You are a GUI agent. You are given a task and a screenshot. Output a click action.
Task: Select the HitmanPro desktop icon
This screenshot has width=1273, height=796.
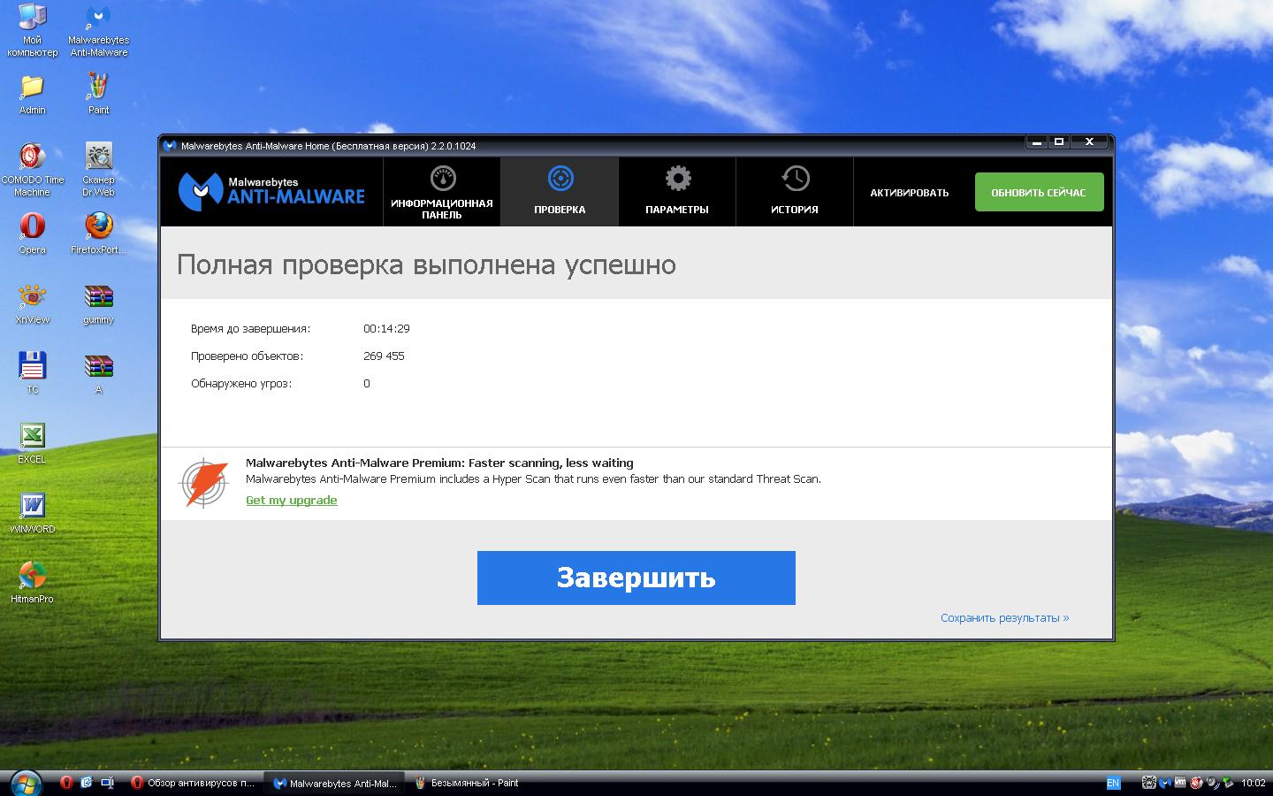click(33, 583)
